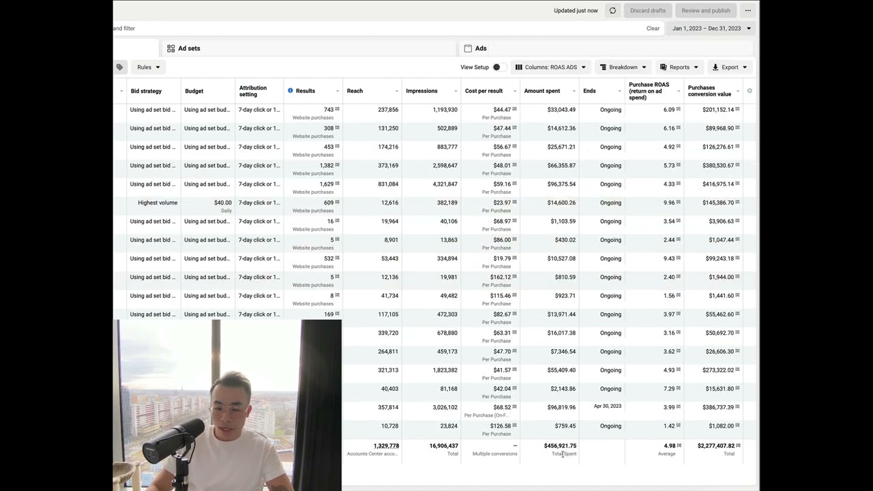Add a column with the plus icon

click(x=750, y=91)
